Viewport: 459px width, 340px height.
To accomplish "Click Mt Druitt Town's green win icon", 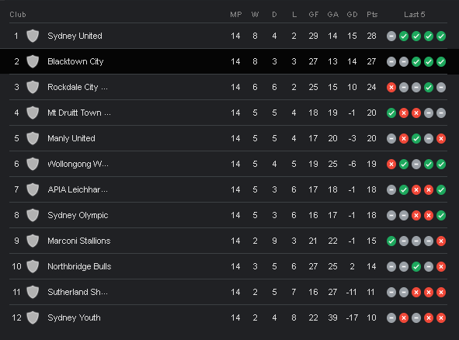I will point(391,113).
